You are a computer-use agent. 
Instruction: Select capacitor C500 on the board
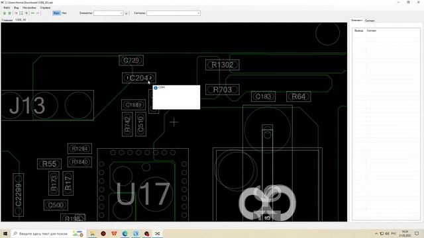coord(56,205)
